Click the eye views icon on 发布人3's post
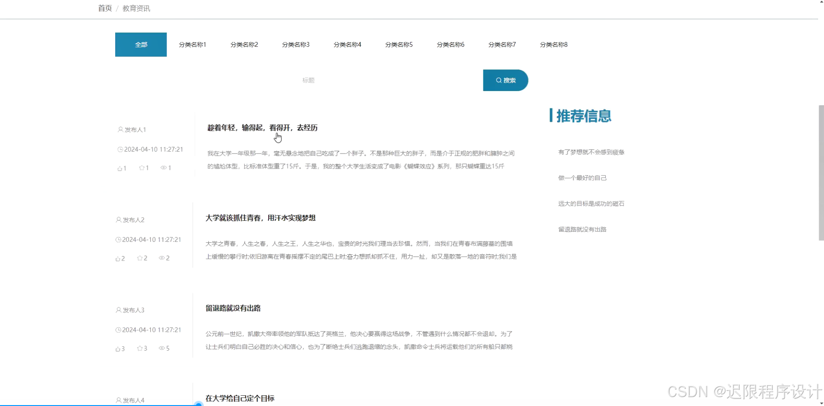 pyautogui.click(x=162, y=348)
